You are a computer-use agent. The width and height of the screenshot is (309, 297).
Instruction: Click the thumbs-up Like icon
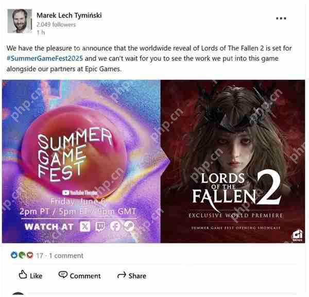coord(23,274)
